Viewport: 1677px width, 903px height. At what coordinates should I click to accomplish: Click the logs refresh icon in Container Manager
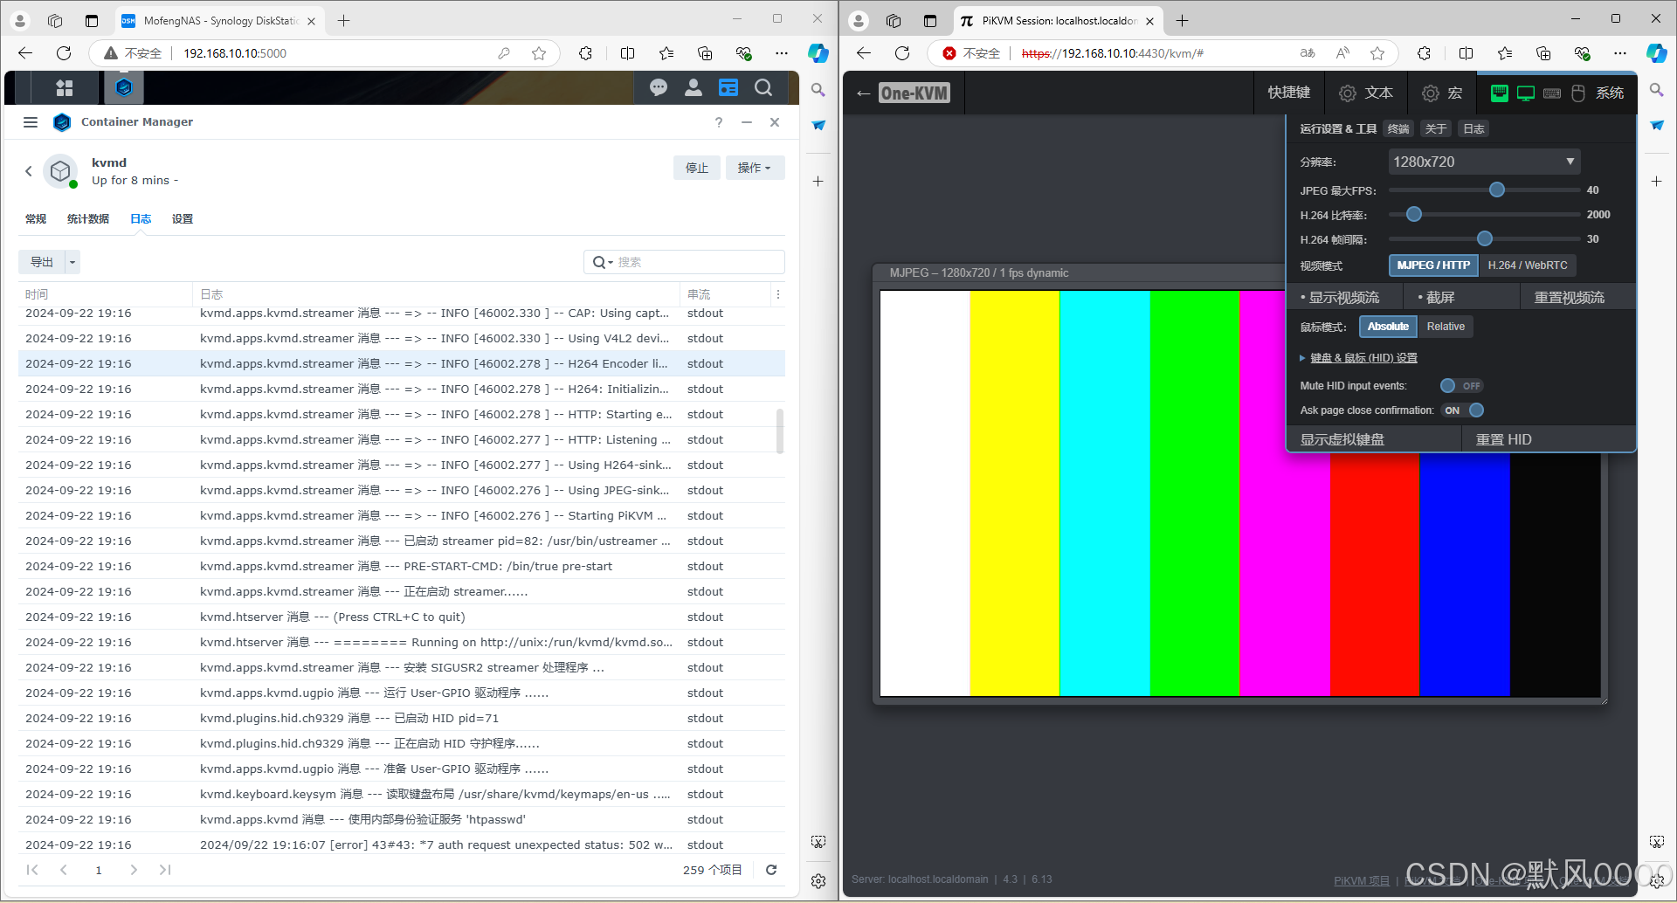[x=772, y=870]
